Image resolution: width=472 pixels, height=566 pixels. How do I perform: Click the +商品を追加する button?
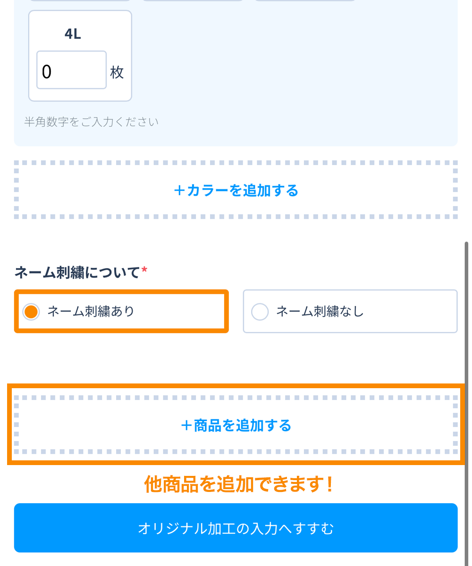(x=236, y=425)
